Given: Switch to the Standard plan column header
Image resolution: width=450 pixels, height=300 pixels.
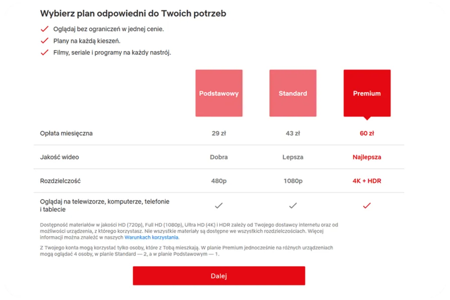Looking at the screenshot, I should click(x=293, y=93).
